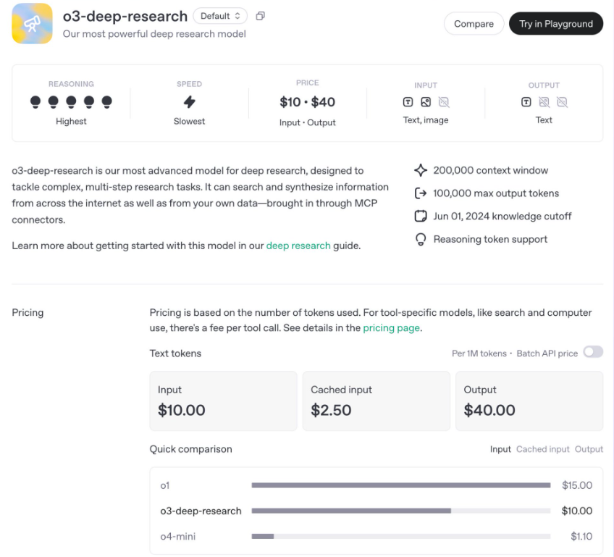Open the Default version dropdown
This screenshot has height=557, width=614.
(x=220, y=16)
